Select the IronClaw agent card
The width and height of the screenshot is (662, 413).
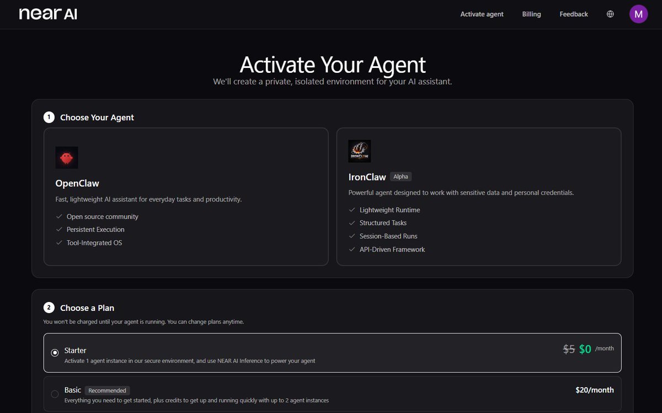tap(479, 197)
